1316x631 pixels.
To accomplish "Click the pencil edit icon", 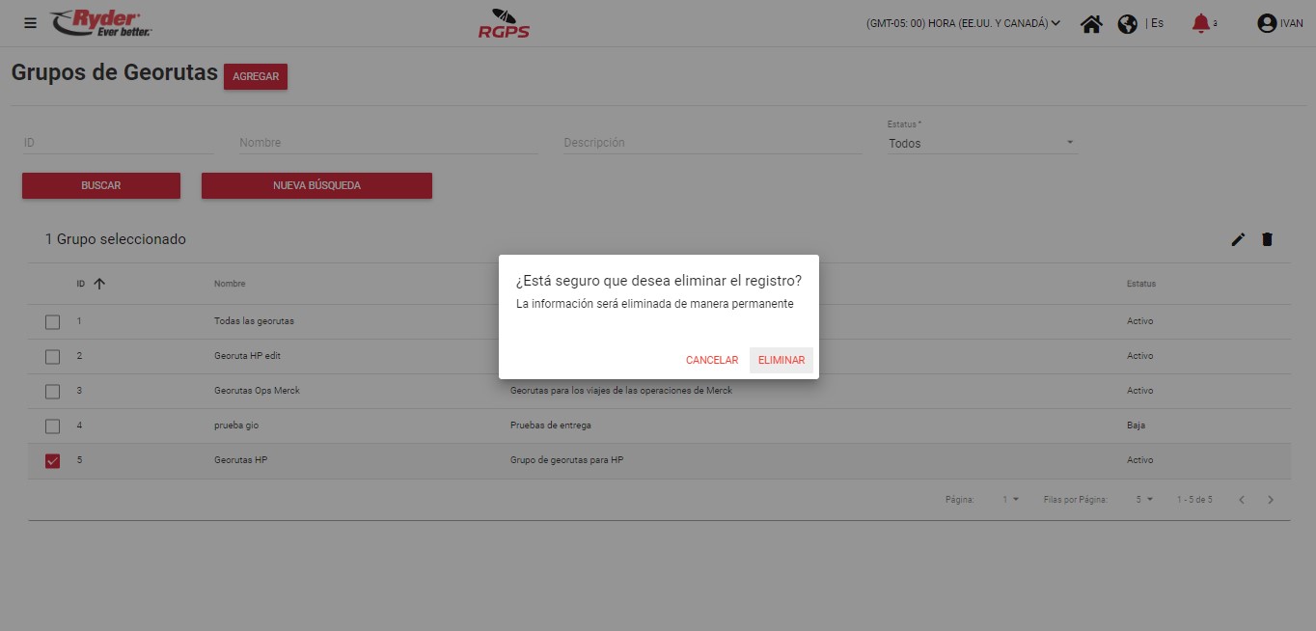I will [1238, 239].
